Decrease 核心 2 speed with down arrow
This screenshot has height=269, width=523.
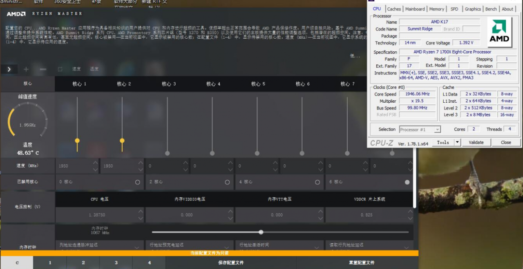coord(140,169)
